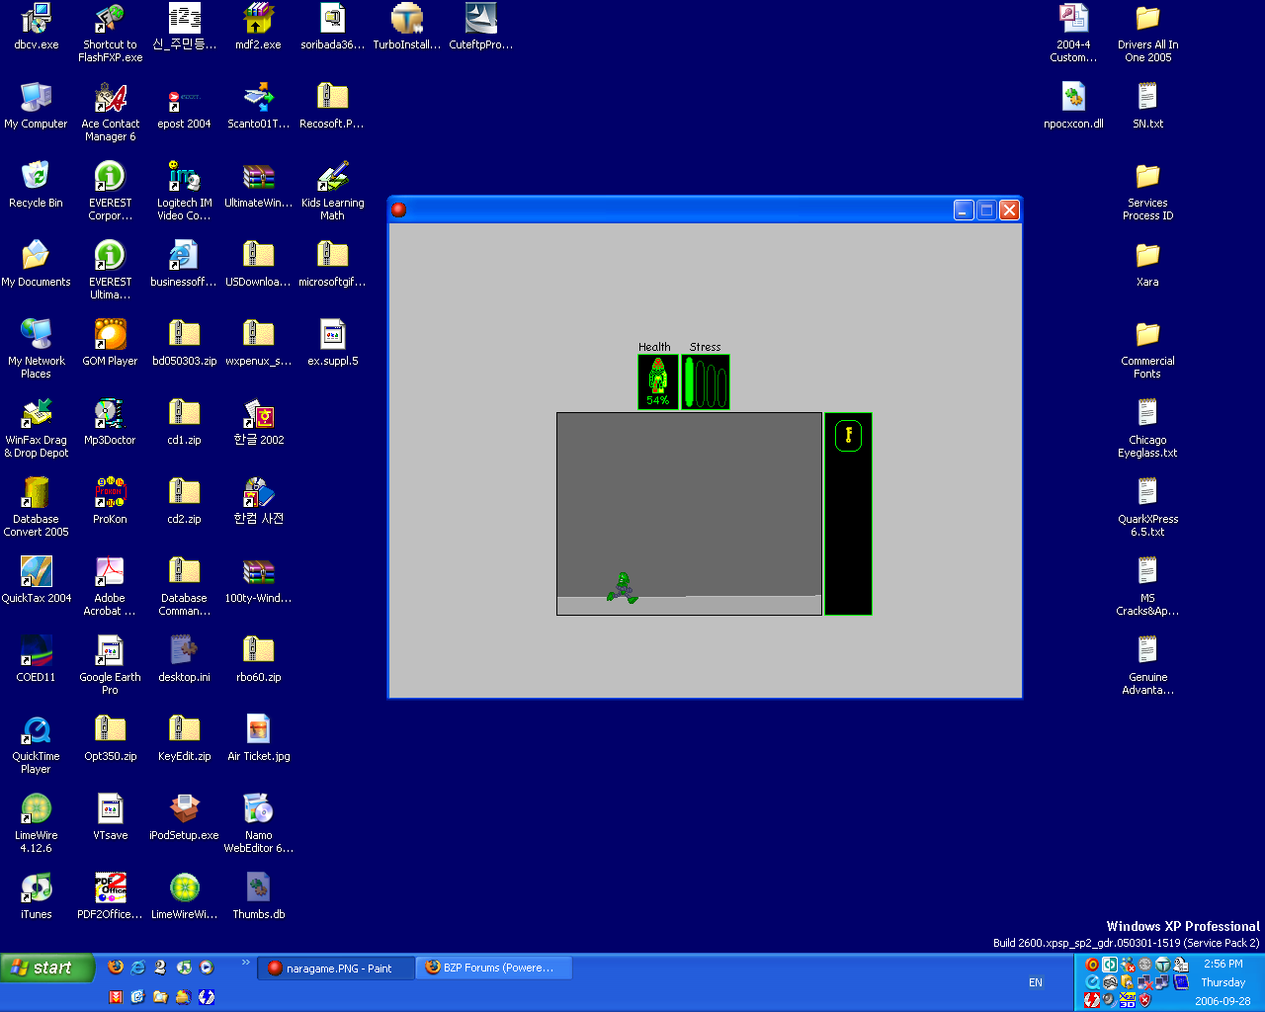The width and height of the screenshot is (1265, 1012).
Task: Select the QuickTax 2004 shortcut
Action: point(37,580)
